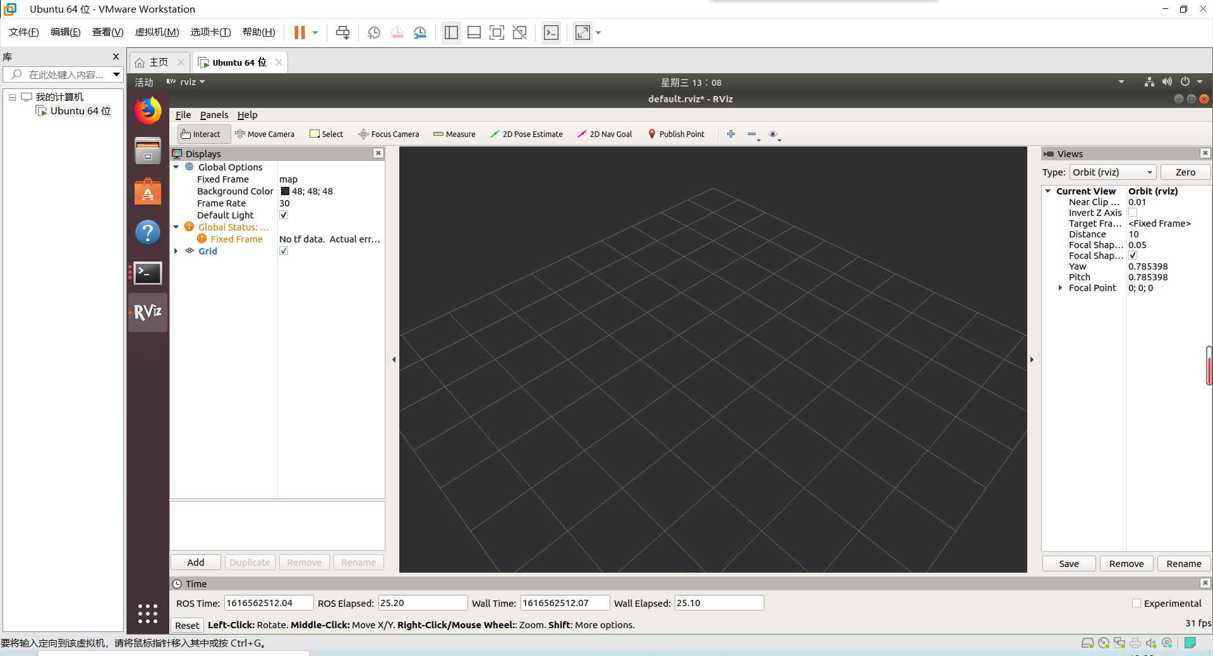This screenshot has height=656, width=1213.
Task: Activate the Measure tool
Action: [454, 134]
